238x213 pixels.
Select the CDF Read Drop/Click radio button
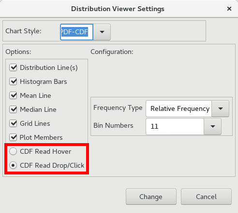[x=13, y=165]
